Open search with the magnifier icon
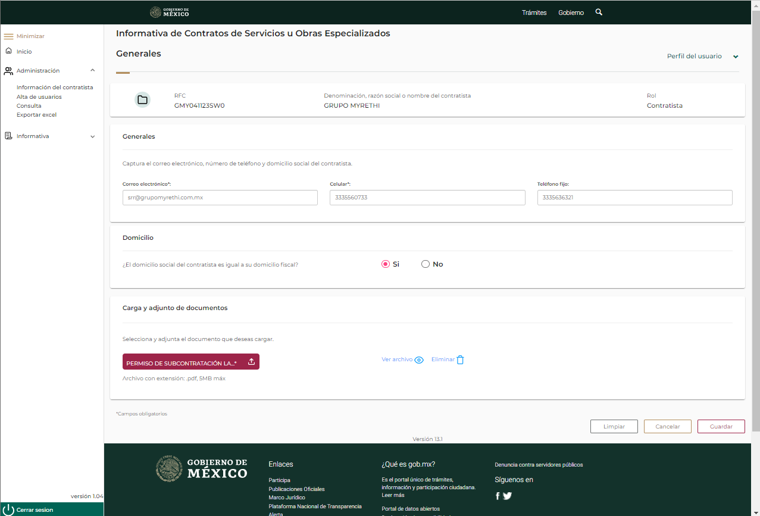The height and width of the screenshot is (516, 760). point(599,12)
